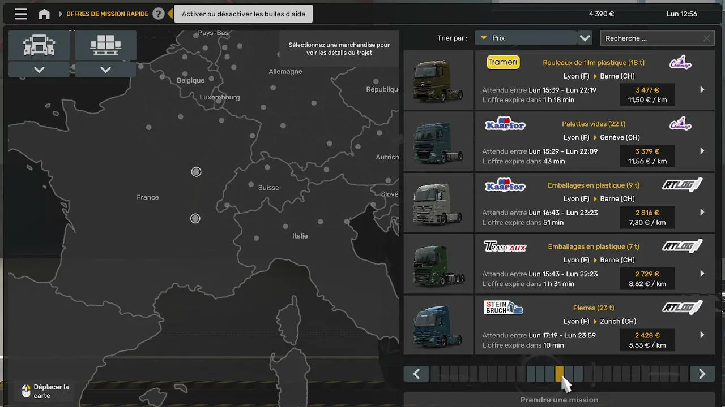This screenshot has width=725, height=407.
Task: Click the '2 729 €' price
Action: tap(647, 274)
